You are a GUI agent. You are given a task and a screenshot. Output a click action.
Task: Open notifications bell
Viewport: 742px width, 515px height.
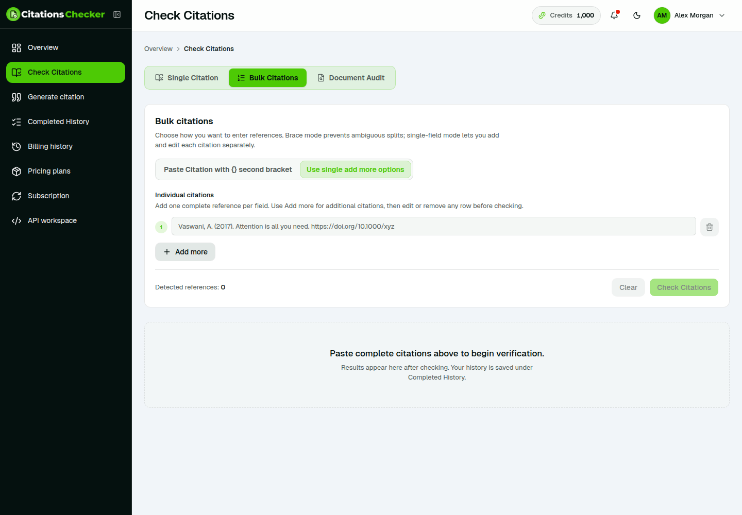[614, 15]
